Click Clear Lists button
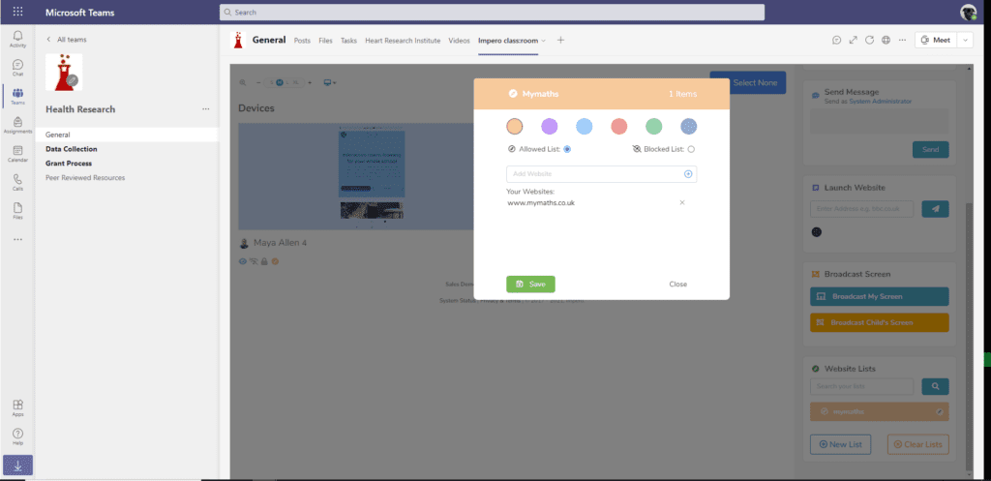 click(917, 444)
